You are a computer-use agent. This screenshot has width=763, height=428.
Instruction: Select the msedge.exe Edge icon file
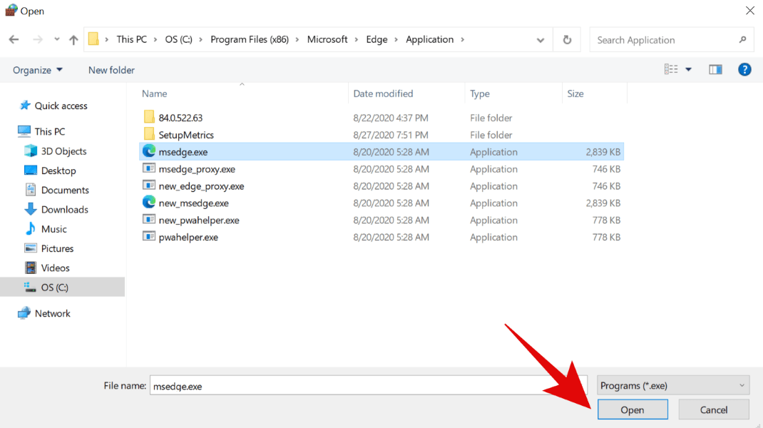point(183,152)
